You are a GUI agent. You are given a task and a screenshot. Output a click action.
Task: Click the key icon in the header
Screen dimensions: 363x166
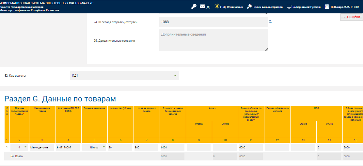(194, 7)
